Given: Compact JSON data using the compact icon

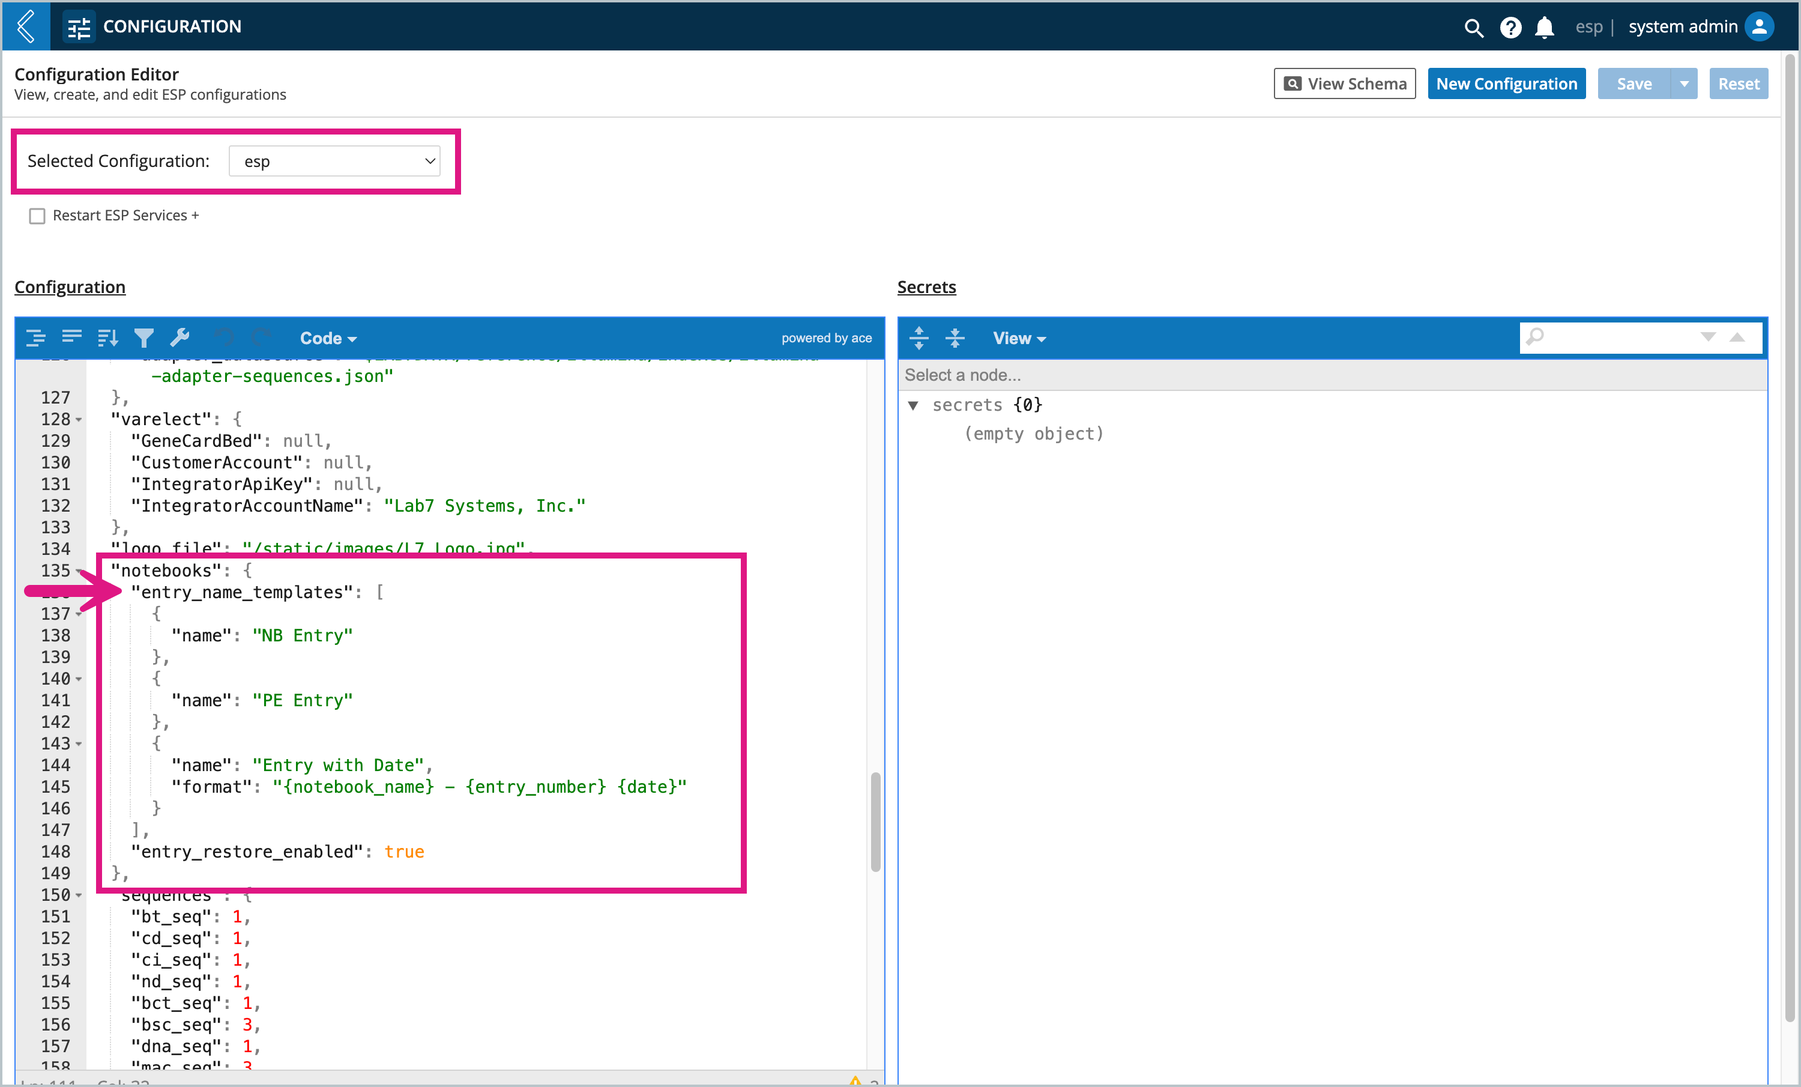Looking at the screenshot, I should coord(71,337).
